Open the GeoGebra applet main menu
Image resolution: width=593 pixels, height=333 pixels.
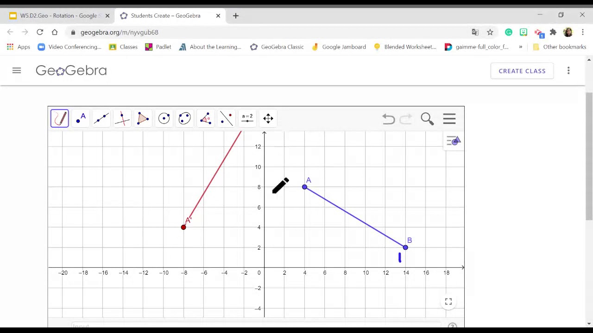pyautogui.click(x=449, y=119)
